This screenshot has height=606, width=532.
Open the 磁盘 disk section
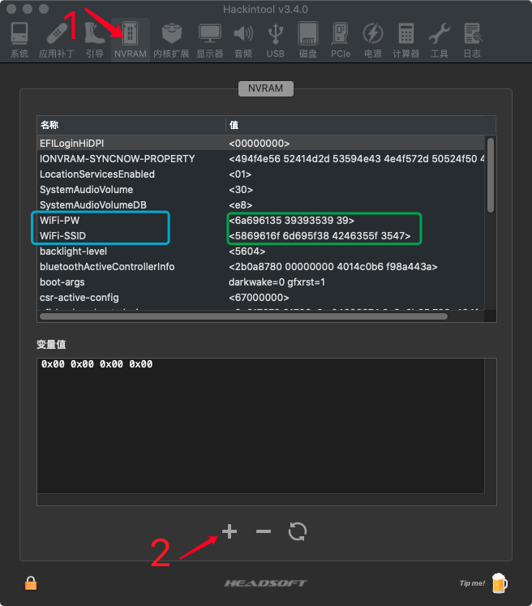pyautogui.click(x=308, y=41)
